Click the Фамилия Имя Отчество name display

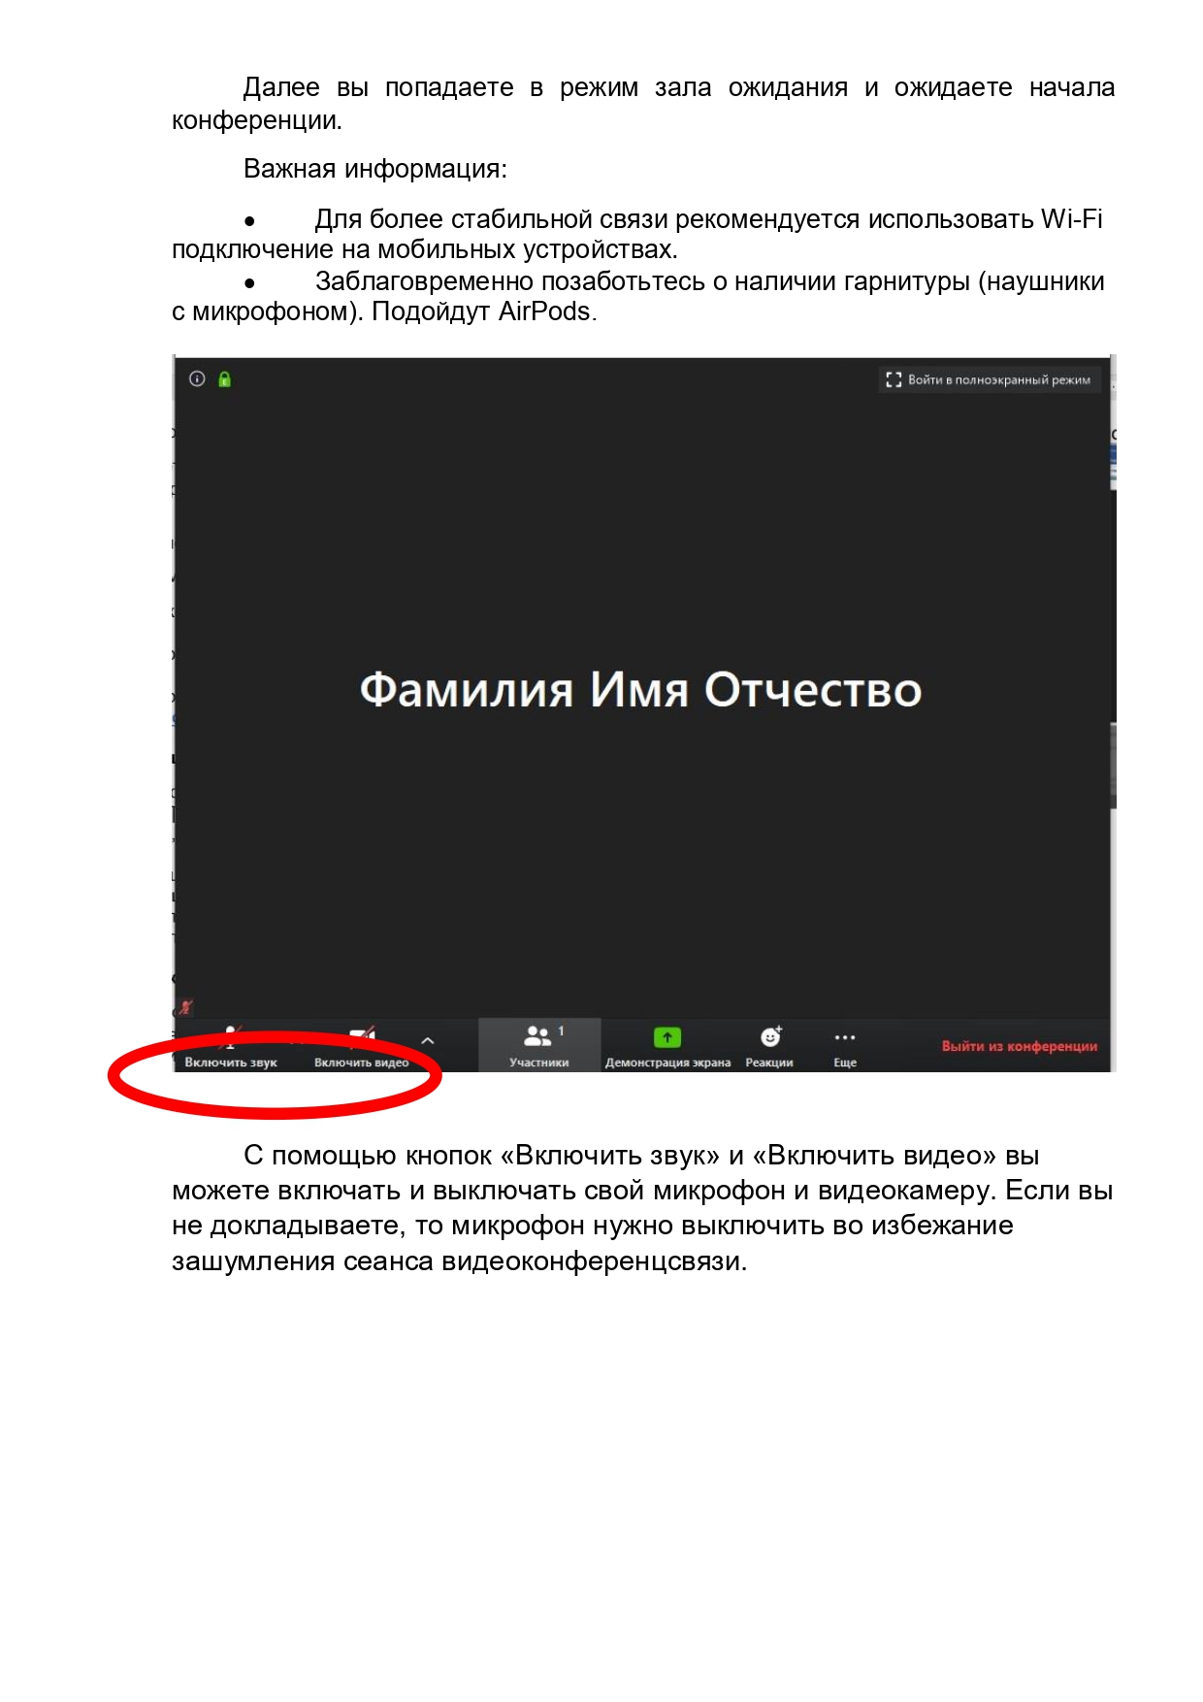click(x=640, y=690)
